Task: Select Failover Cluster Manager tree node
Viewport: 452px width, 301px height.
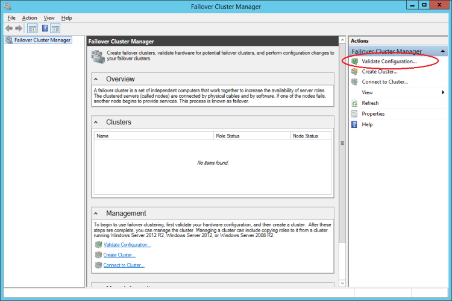Action: point(42,40)
